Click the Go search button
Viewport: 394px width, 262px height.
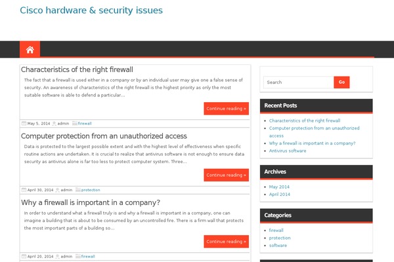tap(341, 83)
